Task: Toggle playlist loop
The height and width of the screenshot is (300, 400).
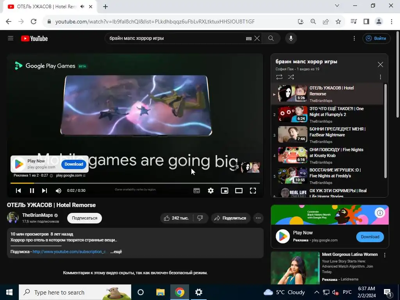Action: (x=279, y=77)
